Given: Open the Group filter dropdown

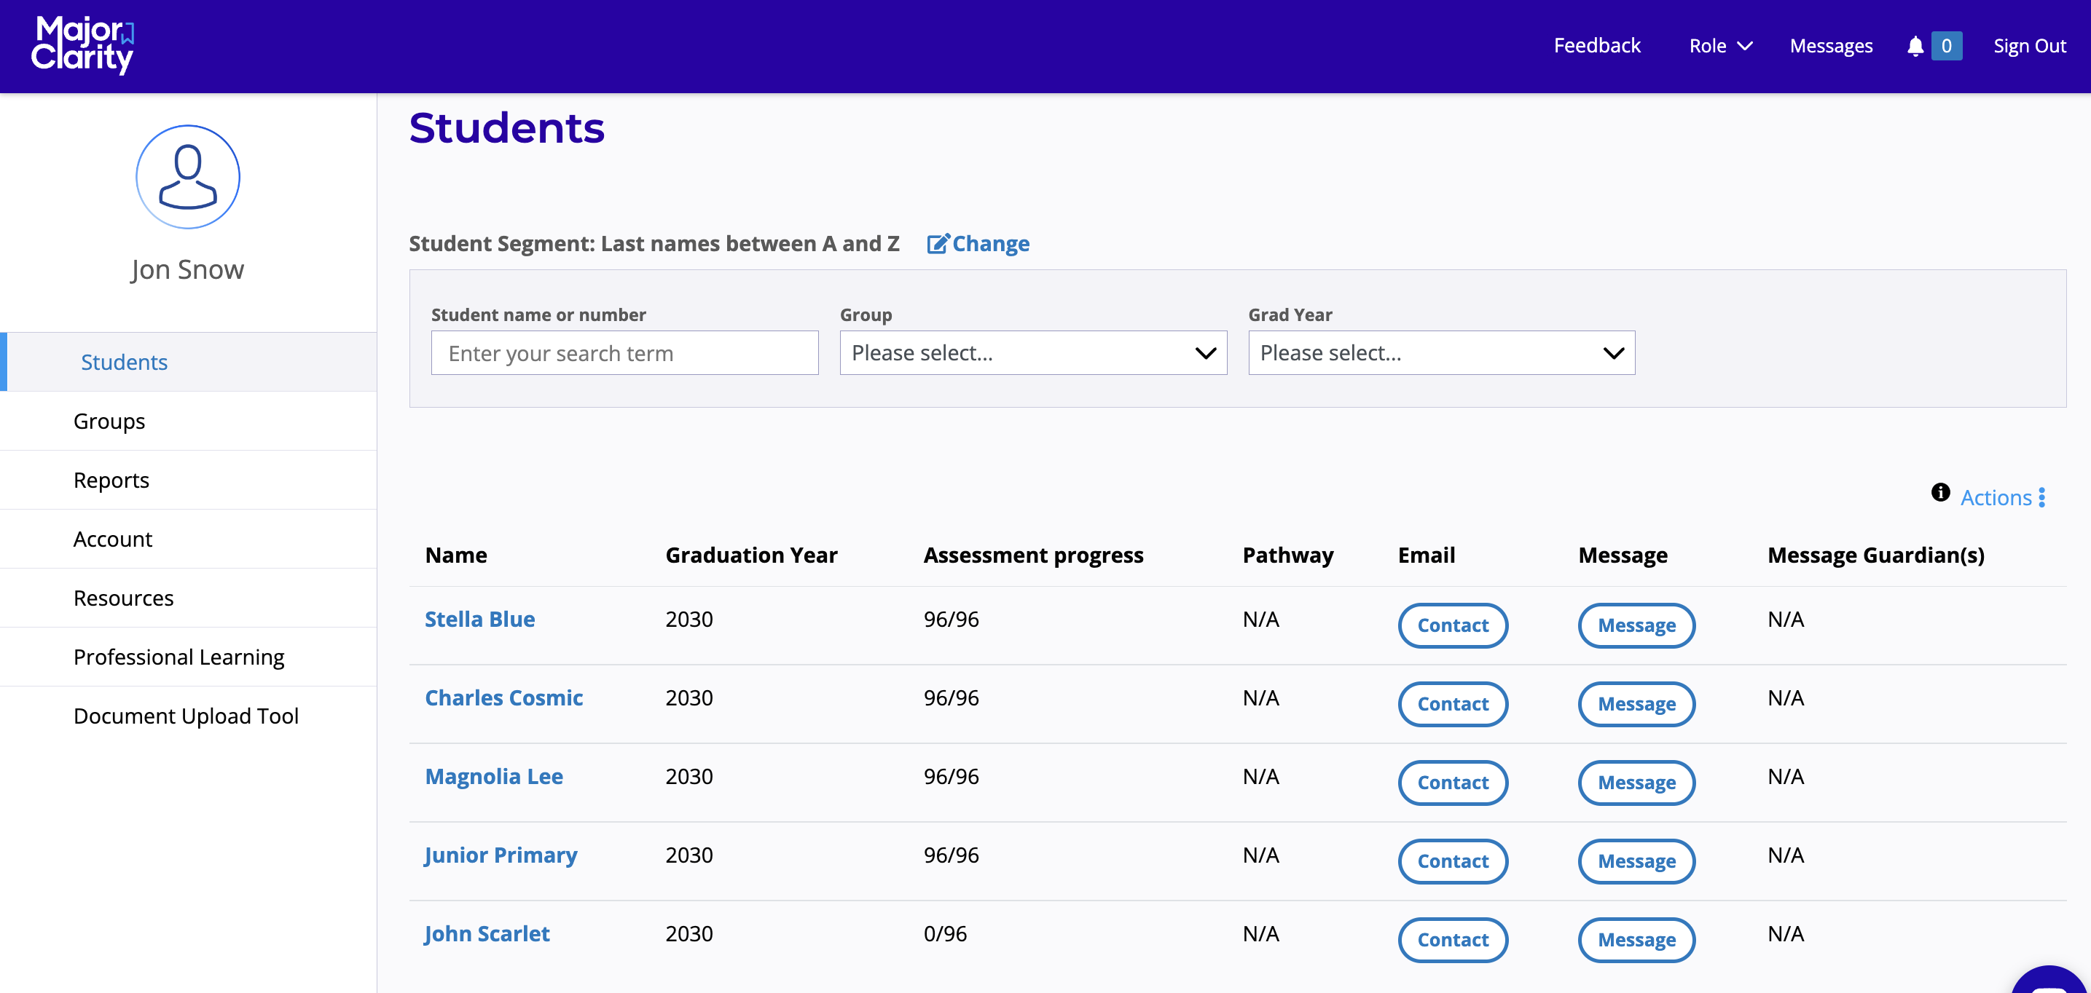Looking at the screenshot, I should coord(1032,353).
